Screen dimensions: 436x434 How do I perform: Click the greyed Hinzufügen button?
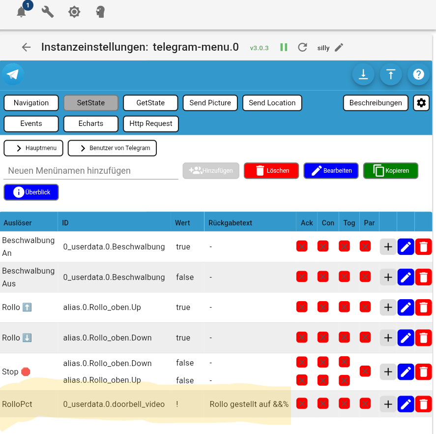pos(211,171)
